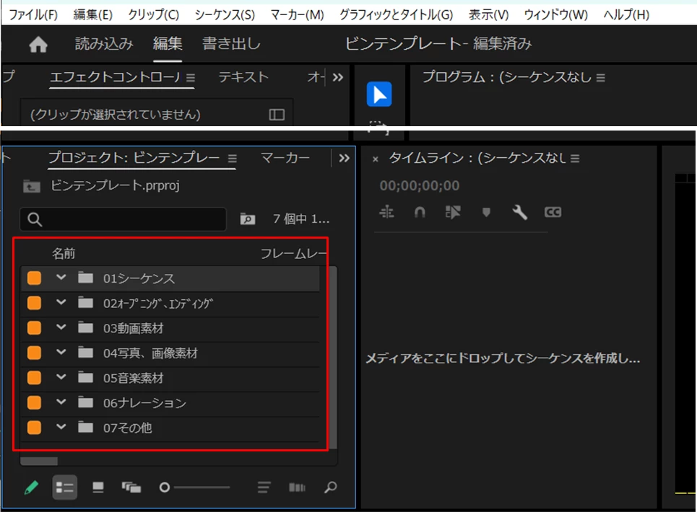Click the vertical scrollbar of bin list
This screenshot has height=512, width=697.
tap(333, 358)
